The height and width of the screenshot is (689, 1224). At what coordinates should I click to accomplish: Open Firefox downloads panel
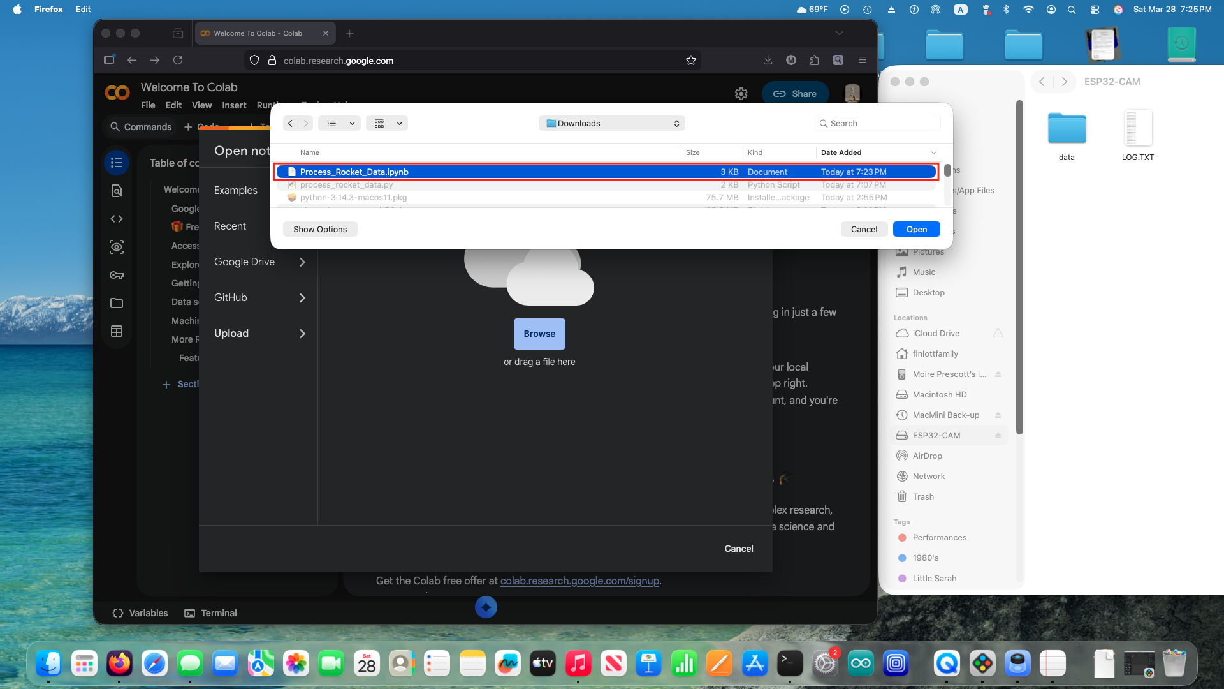point(768,60)
